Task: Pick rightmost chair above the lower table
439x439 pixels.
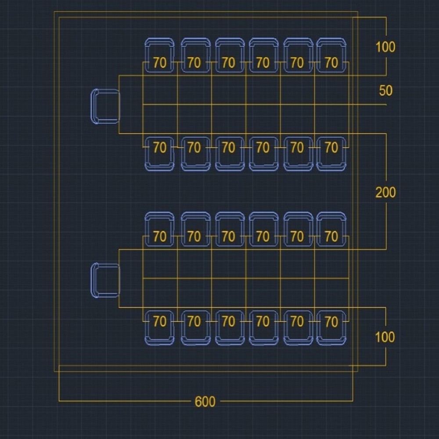Action: [331, 229]
